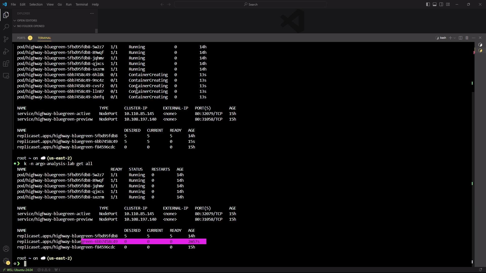Image resolution: width=486 pixels, height=273 pixels.
Task: Go back using the navigation arrow
Action: pos(162,4)
